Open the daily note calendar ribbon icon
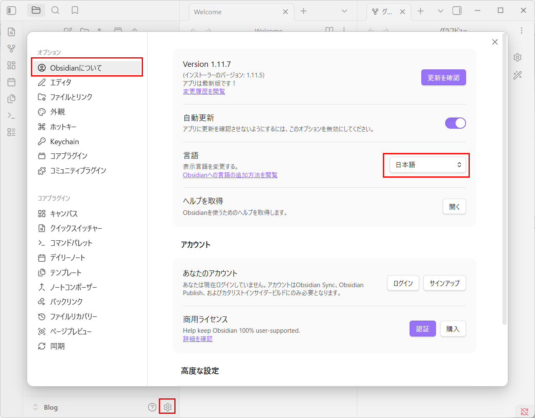 pyautogui.click(x=12, y=82)
